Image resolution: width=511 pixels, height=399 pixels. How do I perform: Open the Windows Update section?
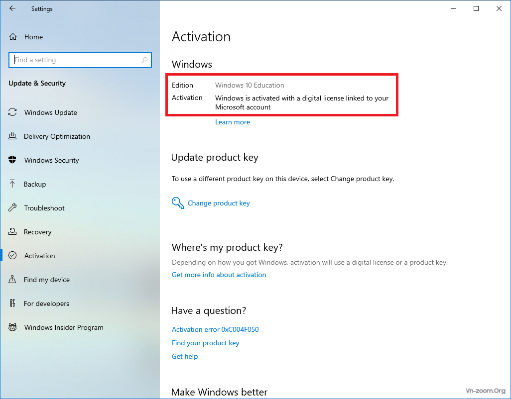pyautogui.click(x=80, y=112)
